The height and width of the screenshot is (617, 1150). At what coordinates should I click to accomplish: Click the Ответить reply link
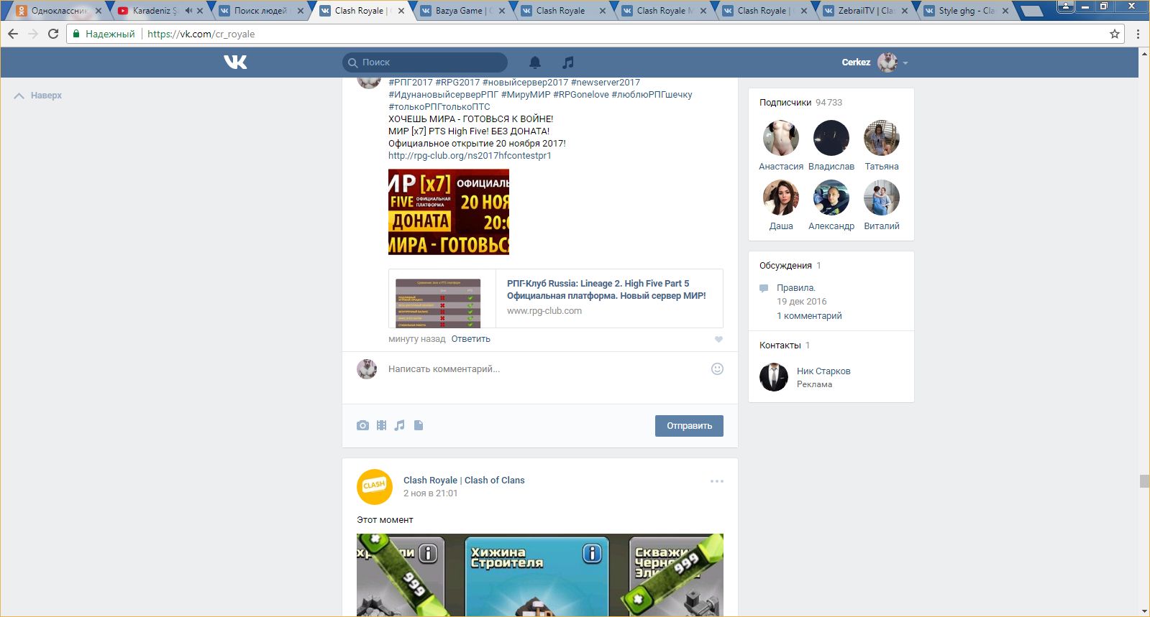470,339
